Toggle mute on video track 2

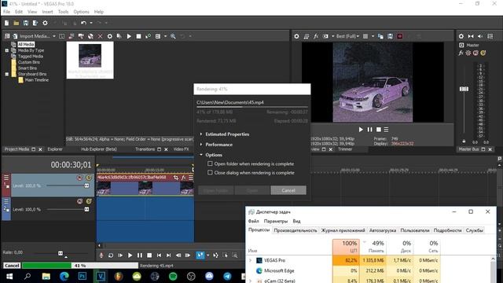coord(79,201)
